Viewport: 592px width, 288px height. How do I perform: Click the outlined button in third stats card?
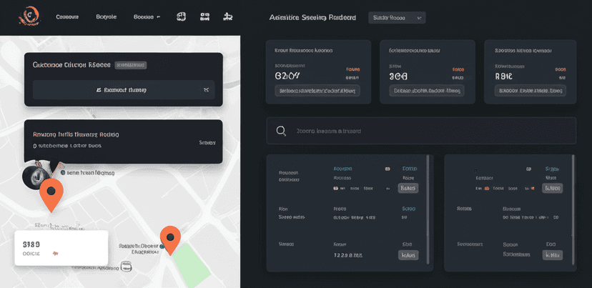530,91
